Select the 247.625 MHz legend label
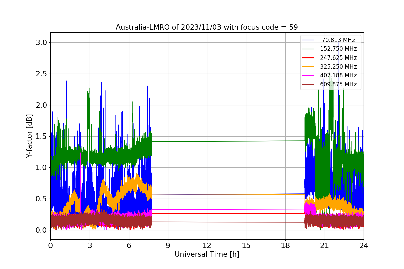Screen dimensions: 404x269 338,58
